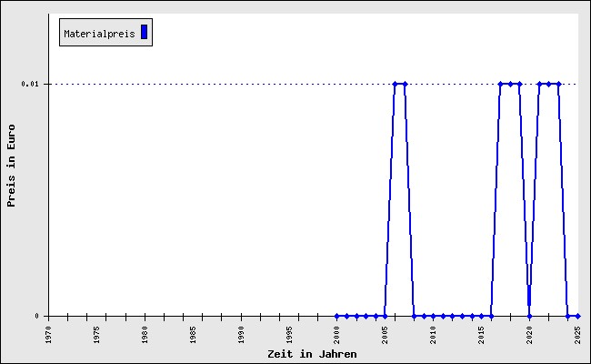Select the last data point at 2025
This screenshot has width=591, height=364.
(x=577, y=316)
